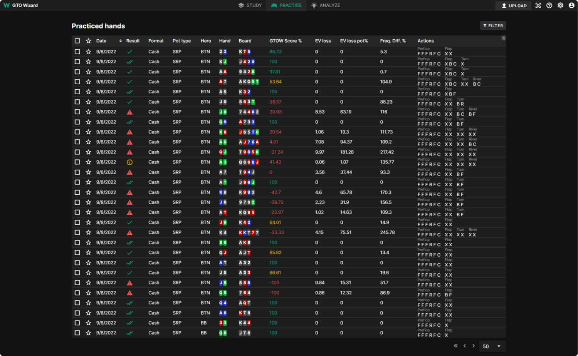The height and width of the screenshot is (356, 578).
Task: Check the box for AA 9428 row
Action: (77, 72)
